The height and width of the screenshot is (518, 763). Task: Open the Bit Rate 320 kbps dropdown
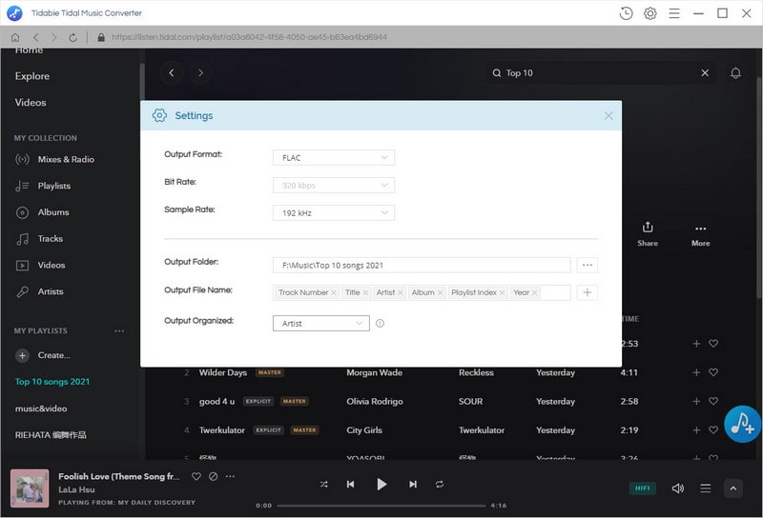(x=334, y=185)
